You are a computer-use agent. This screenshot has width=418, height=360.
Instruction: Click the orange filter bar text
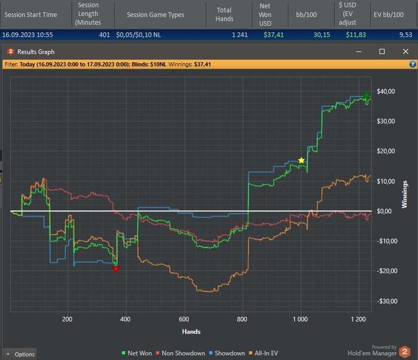coord(107,64)
